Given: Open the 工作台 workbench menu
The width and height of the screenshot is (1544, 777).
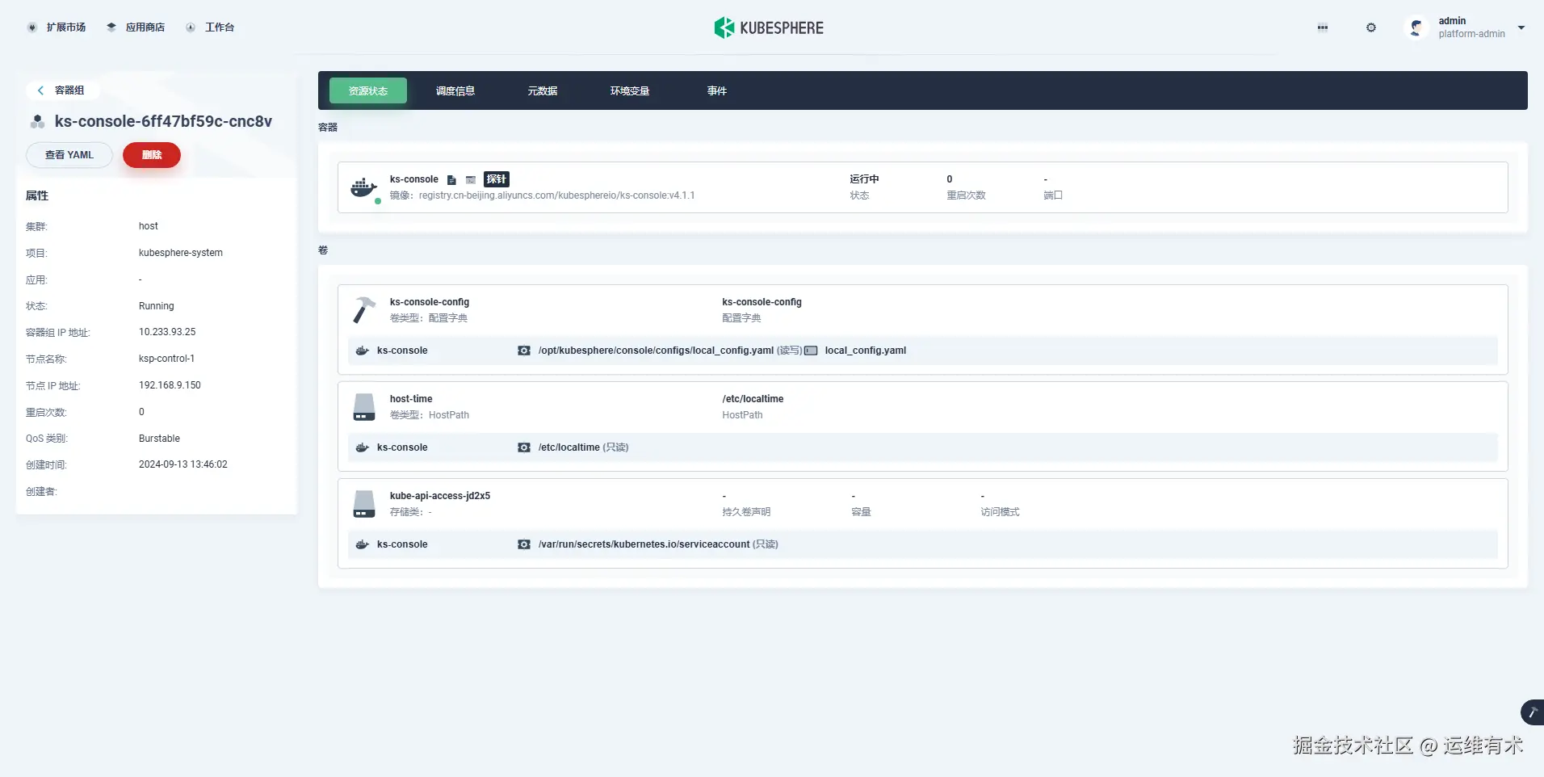Looking at the screenshot, I should point(210,27).
